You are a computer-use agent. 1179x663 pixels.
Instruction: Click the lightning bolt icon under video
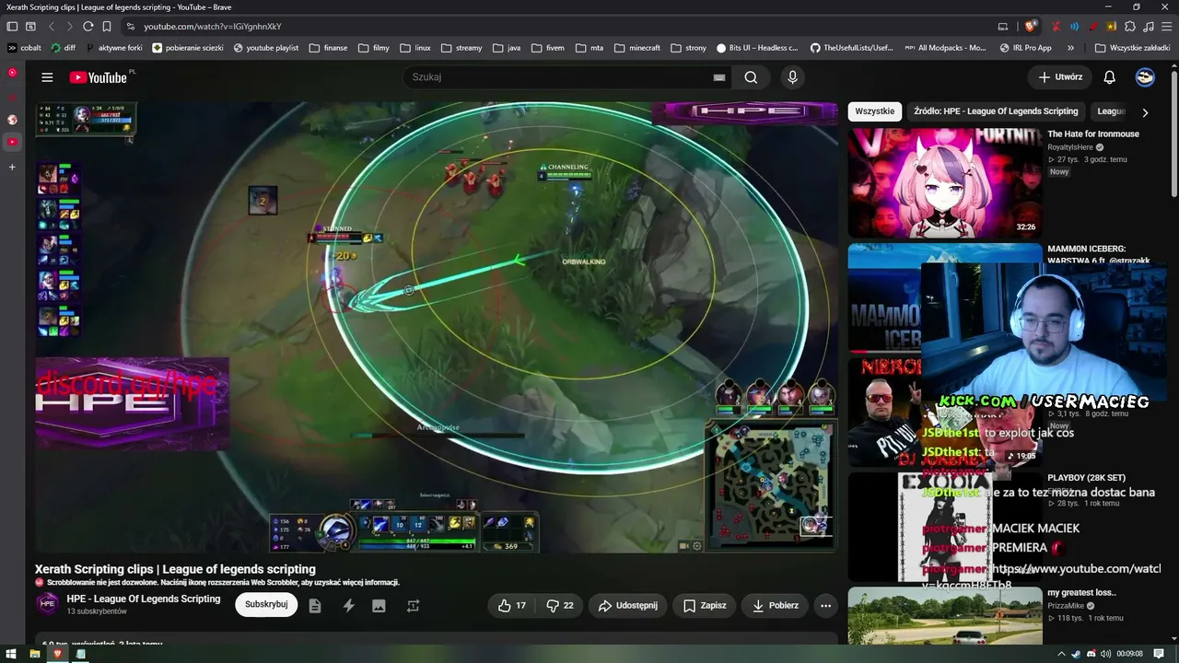[x=348, y=605]
